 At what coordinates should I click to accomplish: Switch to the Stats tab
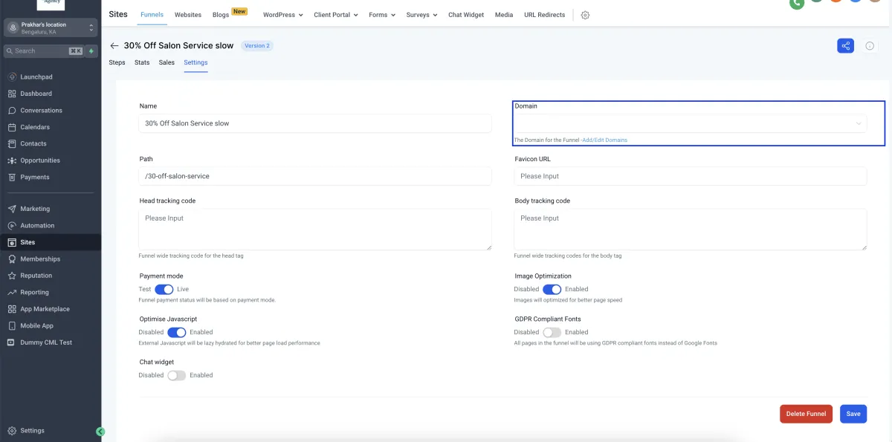pyautogui.click(x=142, y=62)
